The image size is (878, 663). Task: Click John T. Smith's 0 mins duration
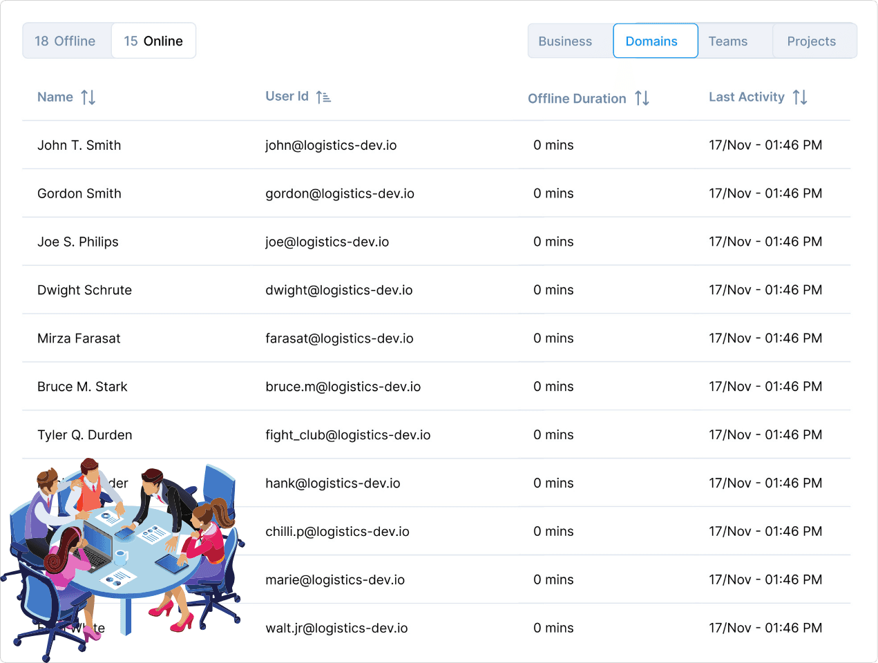pos(553,145)
